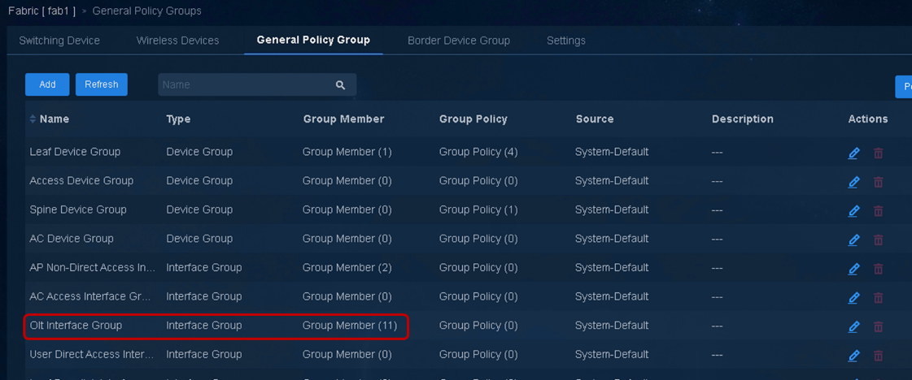
Task: Click the Add button
Action: [47, 84]
